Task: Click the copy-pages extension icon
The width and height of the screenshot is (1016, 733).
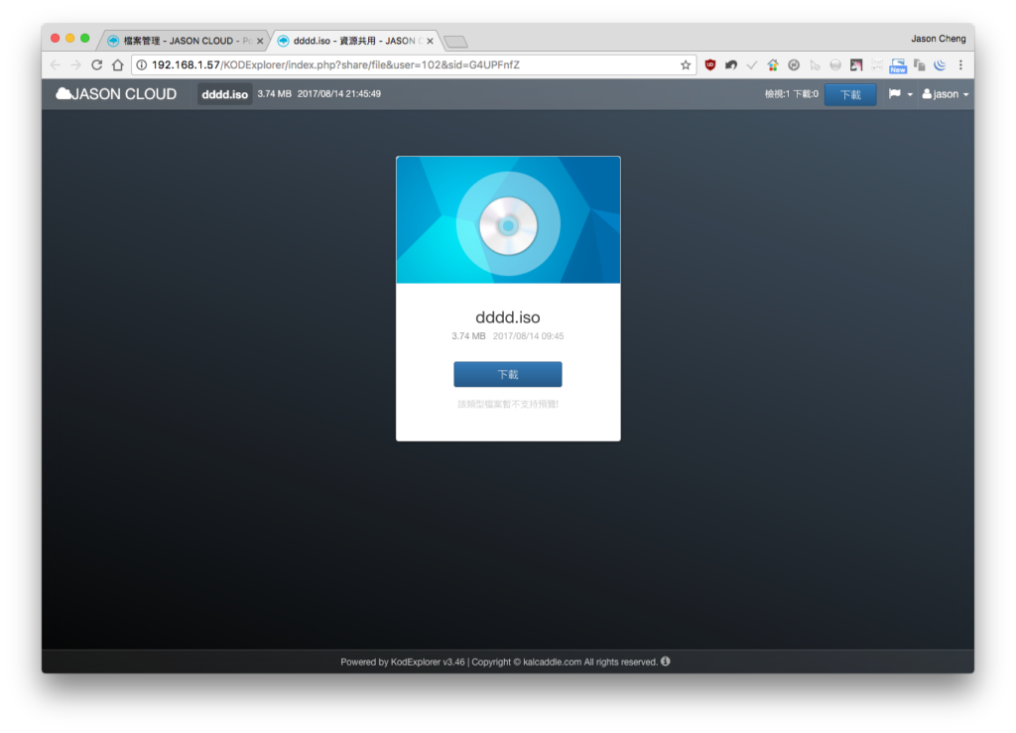Action: click(919, 64)
